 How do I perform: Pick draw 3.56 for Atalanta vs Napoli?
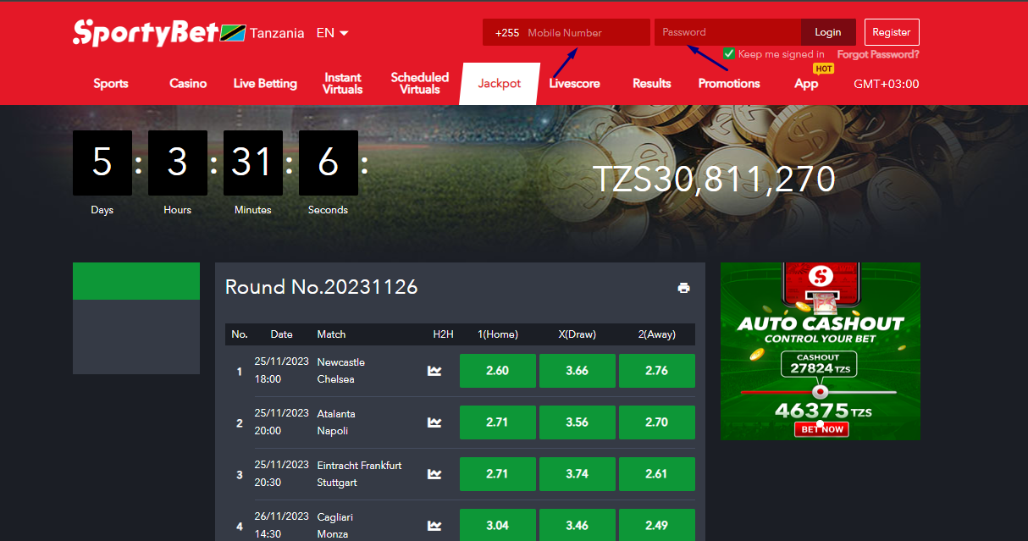coord(578,422)
